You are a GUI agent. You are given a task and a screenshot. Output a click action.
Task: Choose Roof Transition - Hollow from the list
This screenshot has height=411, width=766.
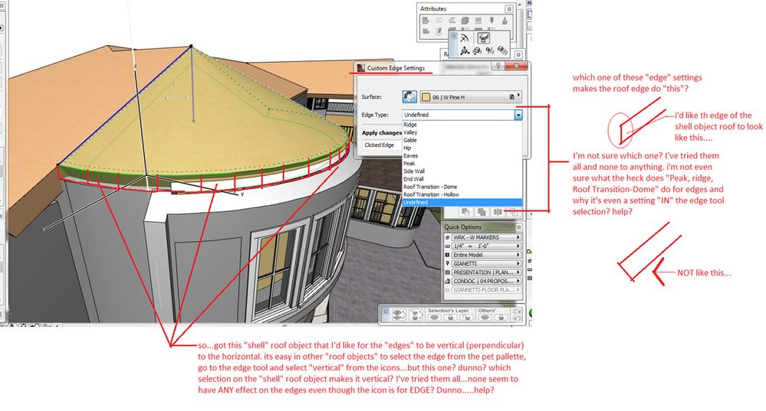coord(462,194)
